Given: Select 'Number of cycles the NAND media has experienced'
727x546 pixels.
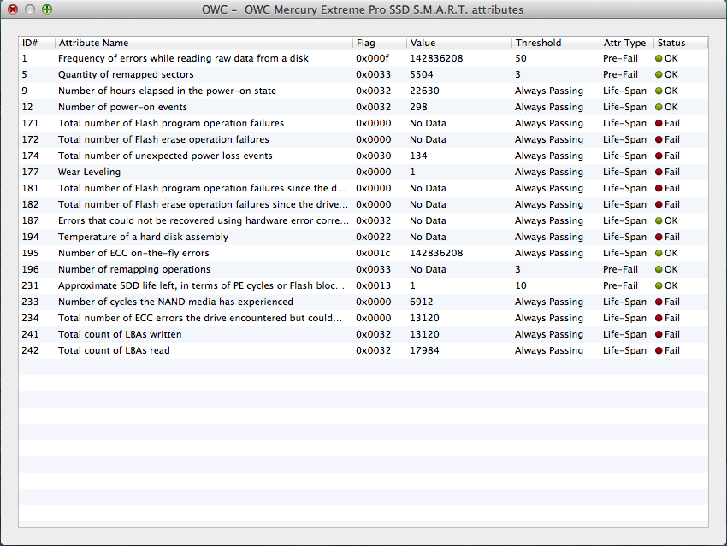Looking at the screenshot, I should pos(363,302).
